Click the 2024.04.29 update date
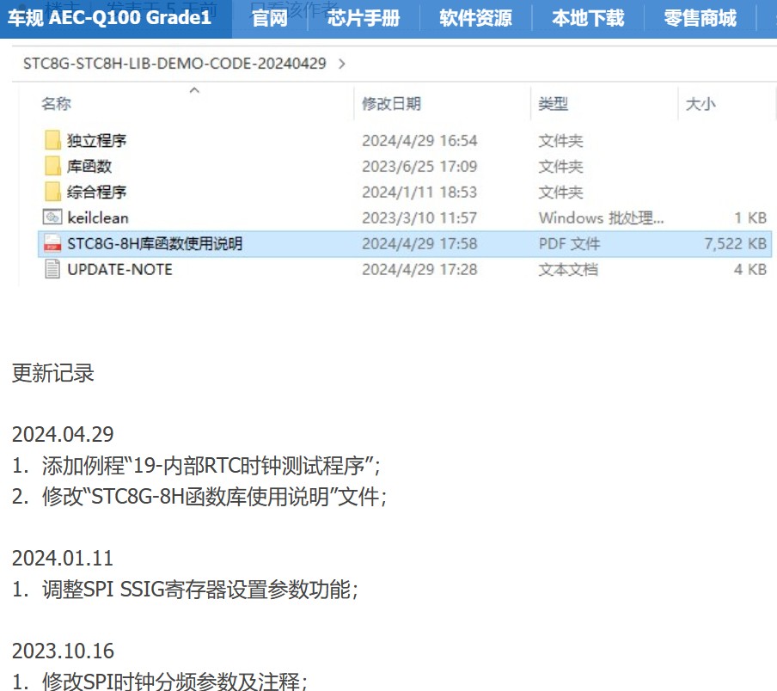Screen dimensions: 777x691 click(63, 434)
